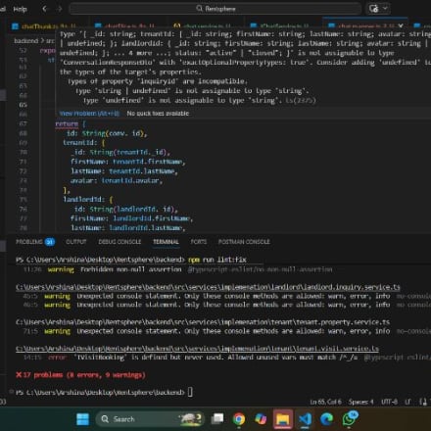
Task: Switch to the Debug Console tab
Action: tap(120, 242)
